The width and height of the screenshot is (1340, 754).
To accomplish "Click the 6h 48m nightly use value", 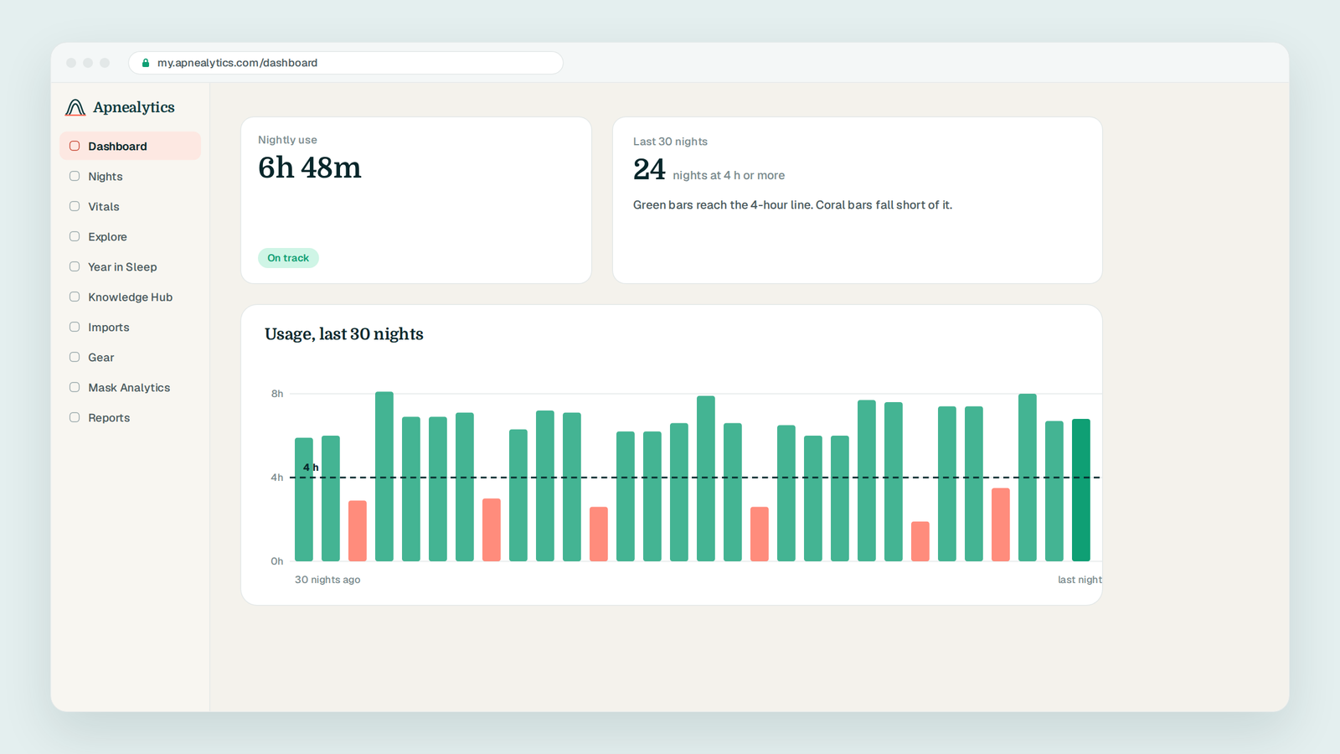I will 310,168.
